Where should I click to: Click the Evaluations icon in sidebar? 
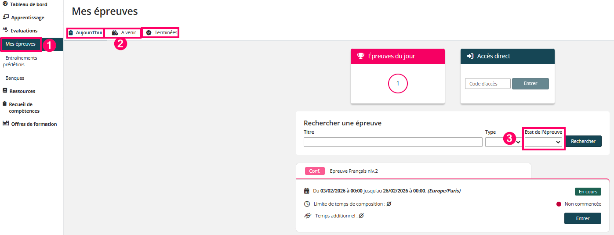(5, 30)
